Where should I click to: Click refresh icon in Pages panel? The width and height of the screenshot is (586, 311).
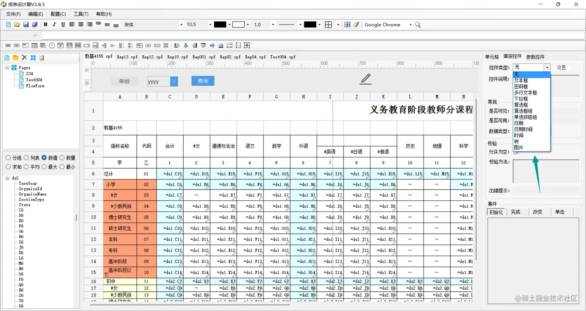42,58
